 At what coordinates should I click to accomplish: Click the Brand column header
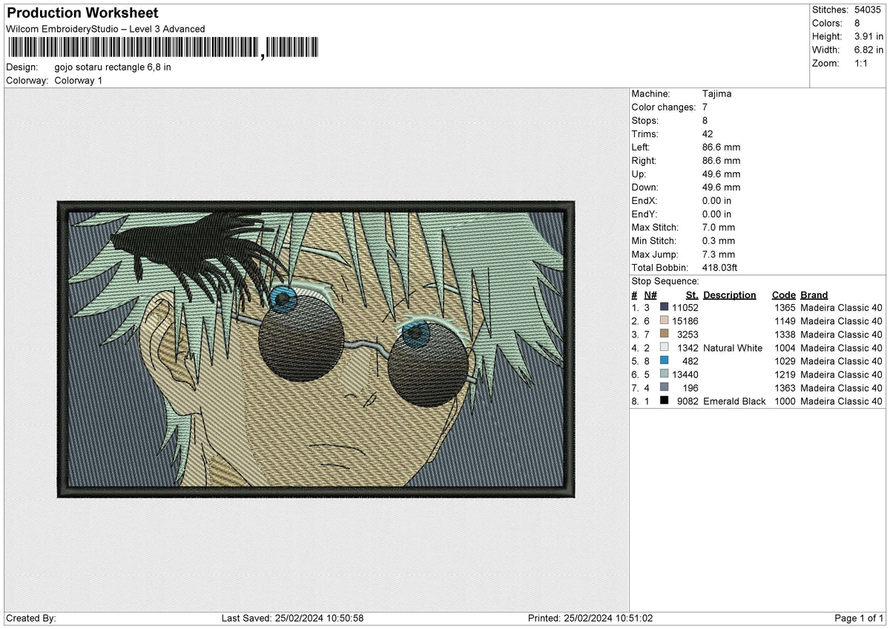[814, 295]
